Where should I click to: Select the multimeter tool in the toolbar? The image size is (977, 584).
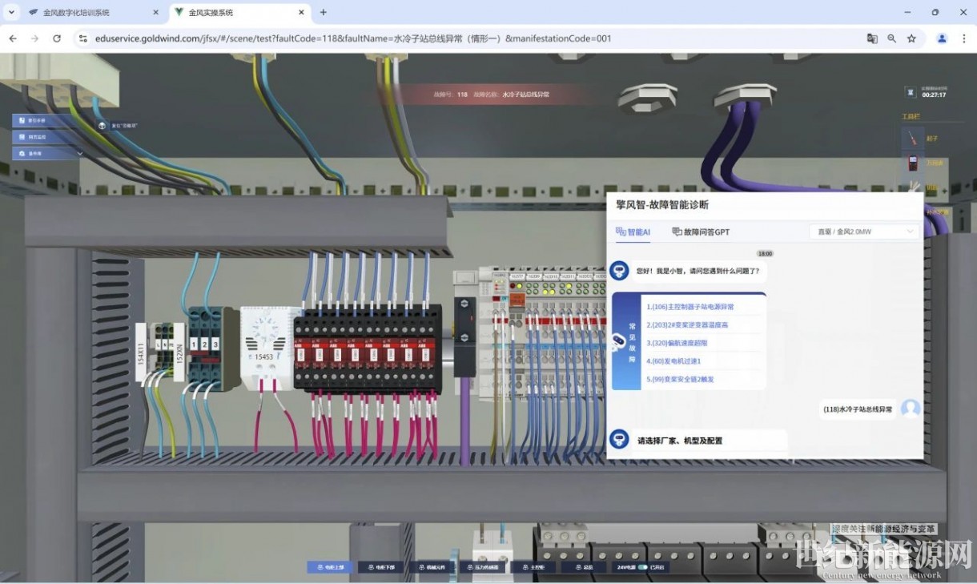point(911,163)
